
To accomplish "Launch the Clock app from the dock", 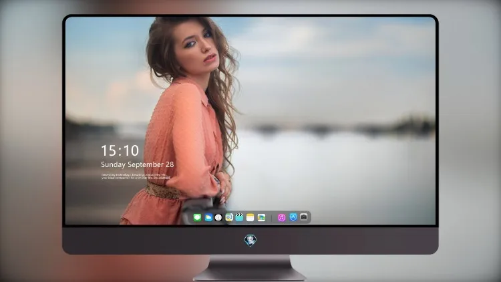I will [218, 217].
